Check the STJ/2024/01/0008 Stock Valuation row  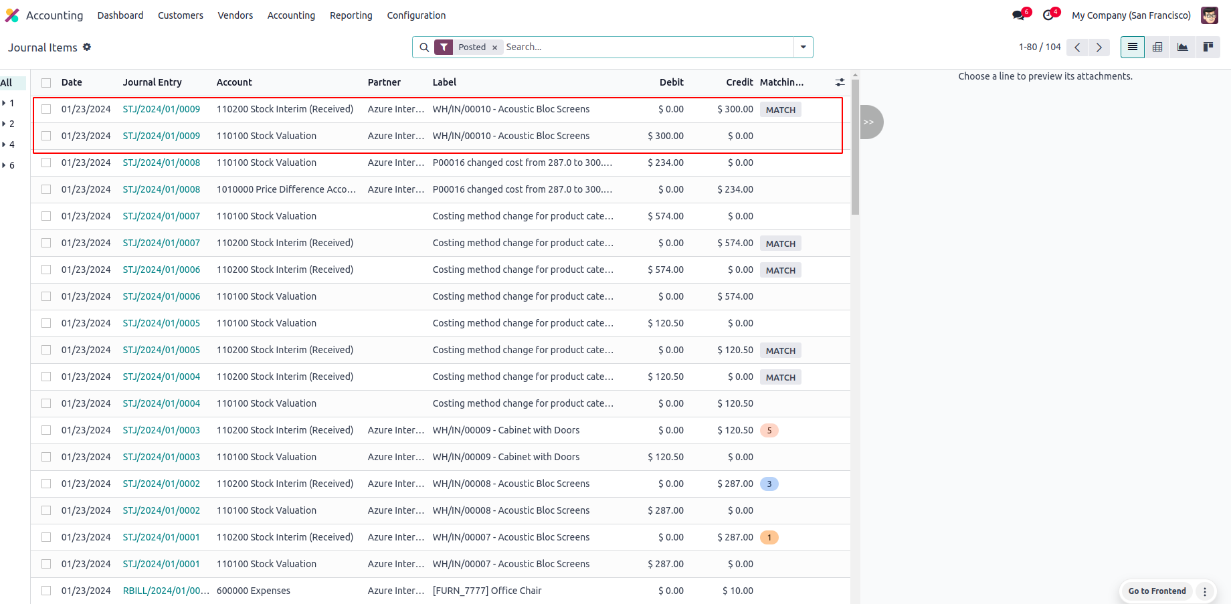(46, 163)
